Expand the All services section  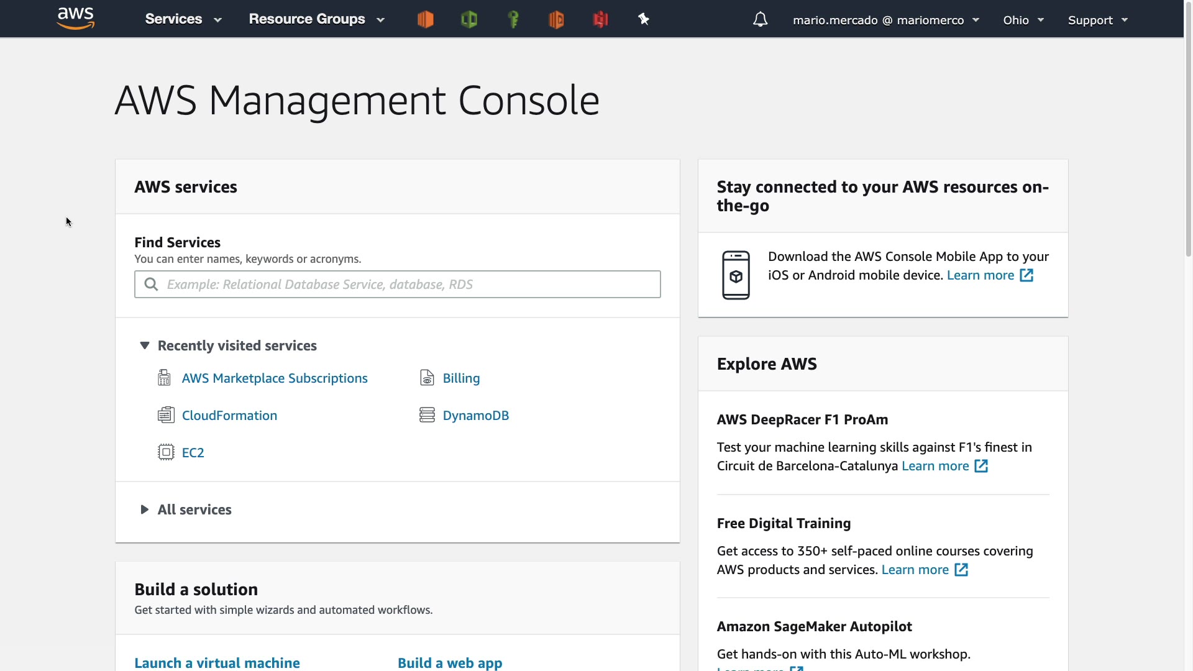point(145,509)
